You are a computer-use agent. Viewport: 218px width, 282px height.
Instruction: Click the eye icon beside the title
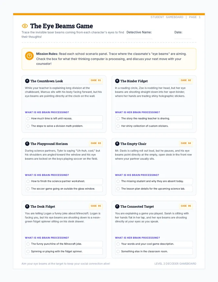point(25,26)
